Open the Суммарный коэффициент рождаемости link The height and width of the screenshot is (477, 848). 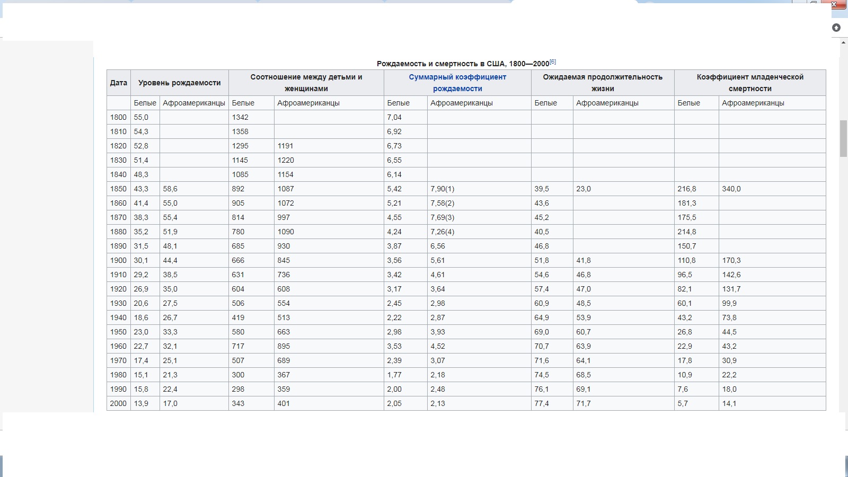tap(457, 83)
